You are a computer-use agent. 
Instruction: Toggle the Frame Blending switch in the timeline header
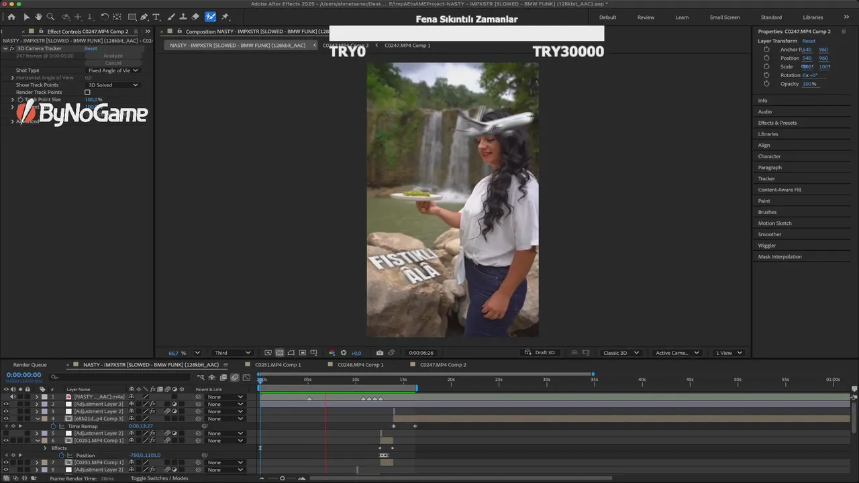pos(223,378)
